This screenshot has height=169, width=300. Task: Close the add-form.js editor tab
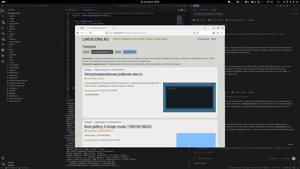coord(94,10)
